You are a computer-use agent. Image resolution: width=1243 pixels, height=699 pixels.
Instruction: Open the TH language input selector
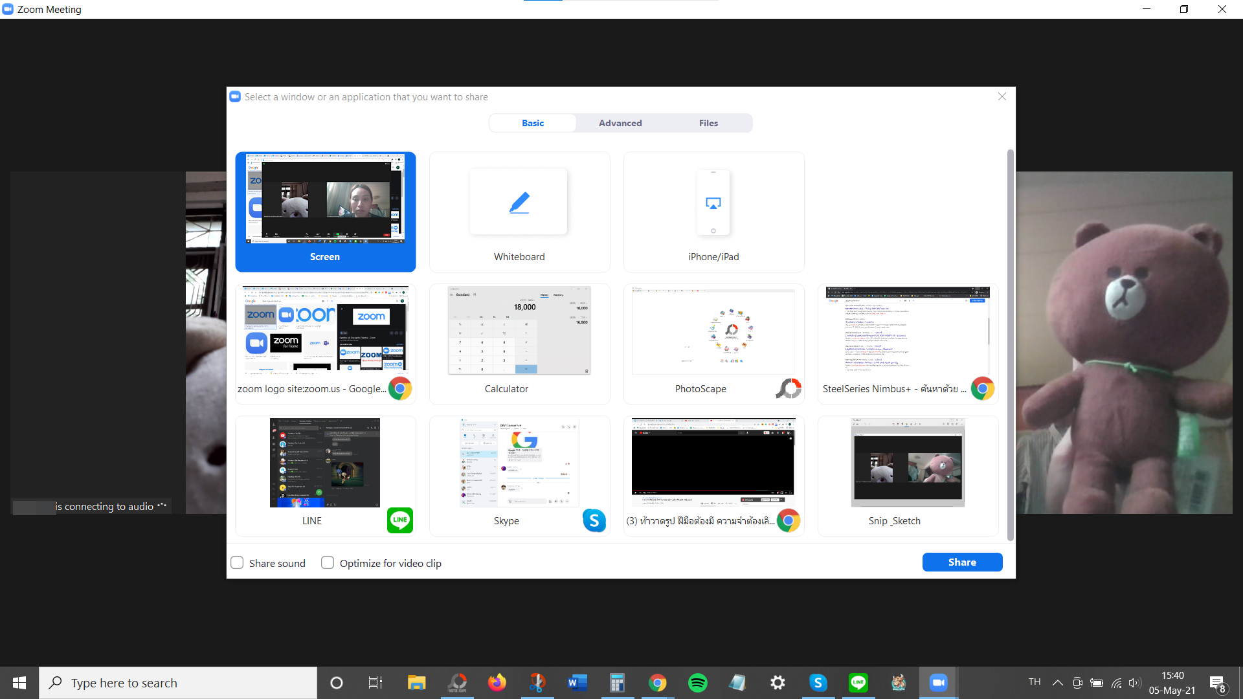1035,682
